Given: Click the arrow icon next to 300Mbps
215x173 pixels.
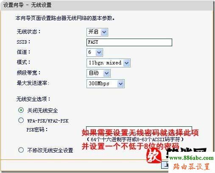Looking at the screenshot, I should pyautogui.click(x=120, y=84).
